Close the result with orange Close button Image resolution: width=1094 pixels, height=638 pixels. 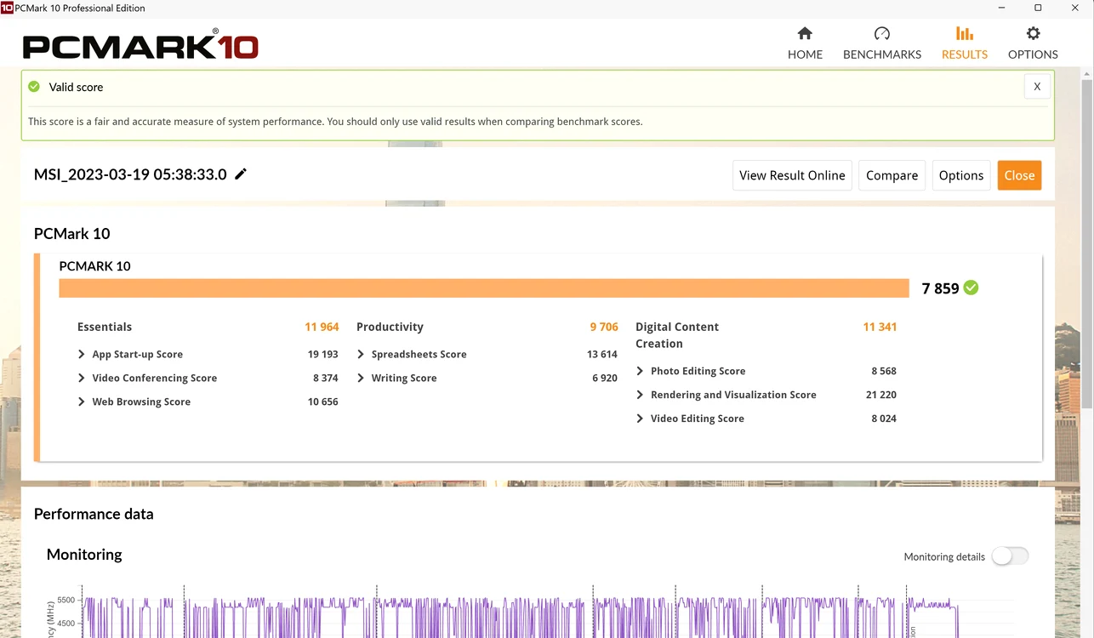pyautogui.click(x=1019, y=175)
